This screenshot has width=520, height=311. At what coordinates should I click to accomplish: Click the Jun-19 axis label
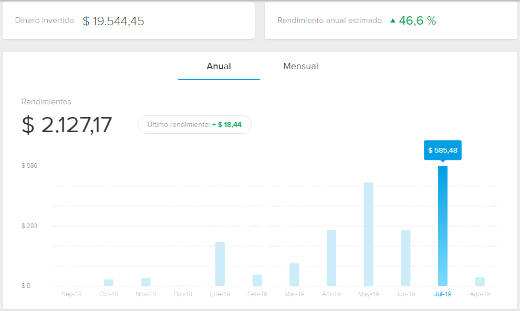pyautogui.click(x=405, y=294)
